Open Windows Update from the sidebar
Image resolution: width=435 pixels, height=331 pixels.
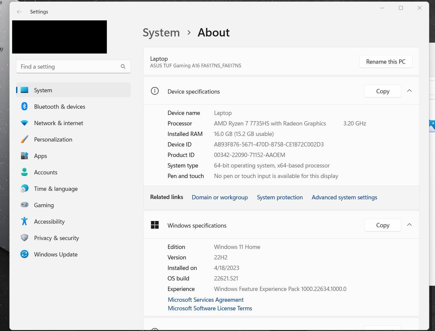pyautogui.click(x=55, y=254)
